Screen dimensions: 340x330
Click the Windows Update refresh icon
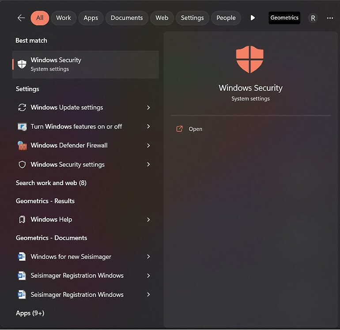coord(22,107)
